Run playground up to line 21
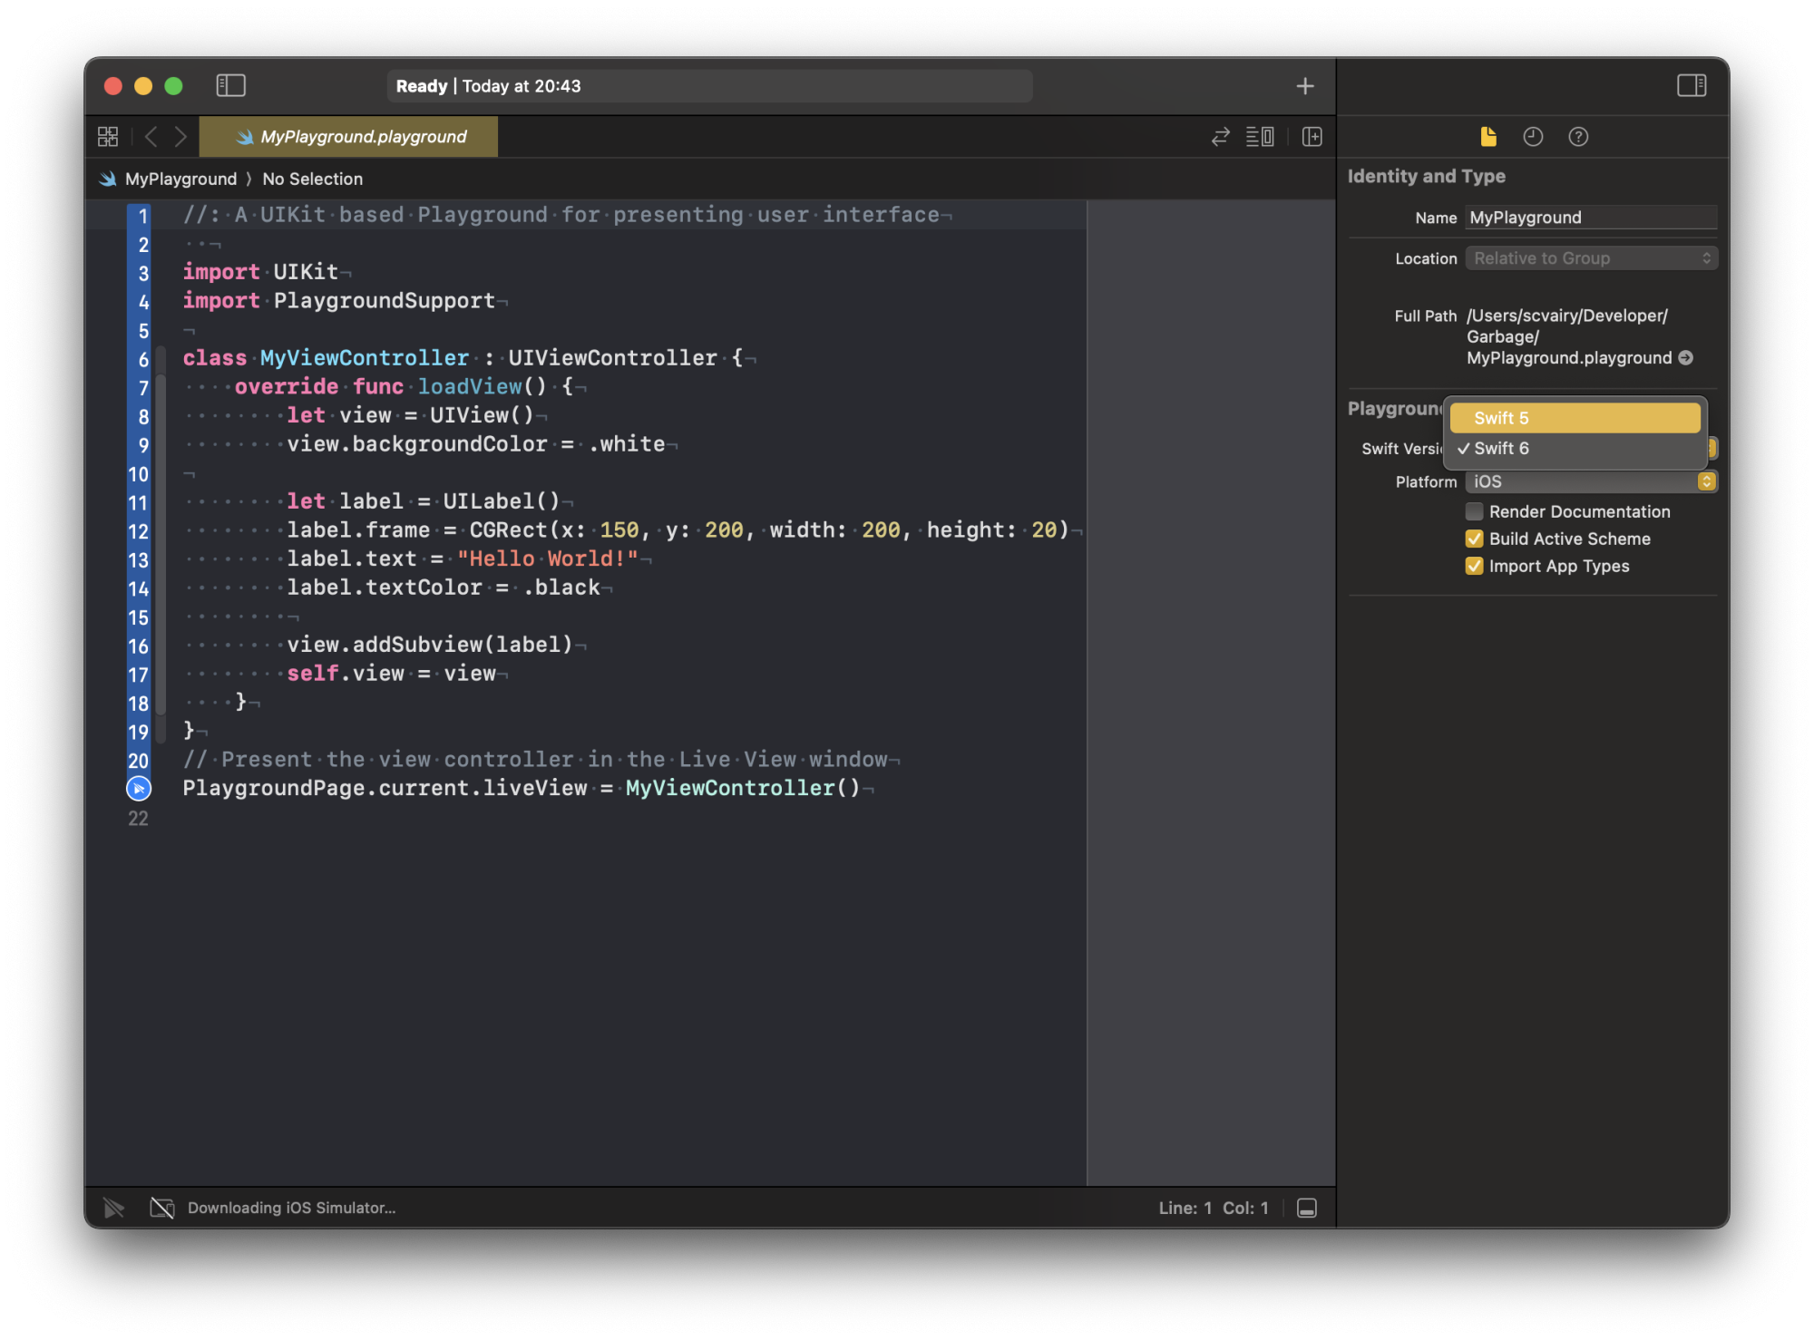 pyautogui.click(x=139, y=789)
